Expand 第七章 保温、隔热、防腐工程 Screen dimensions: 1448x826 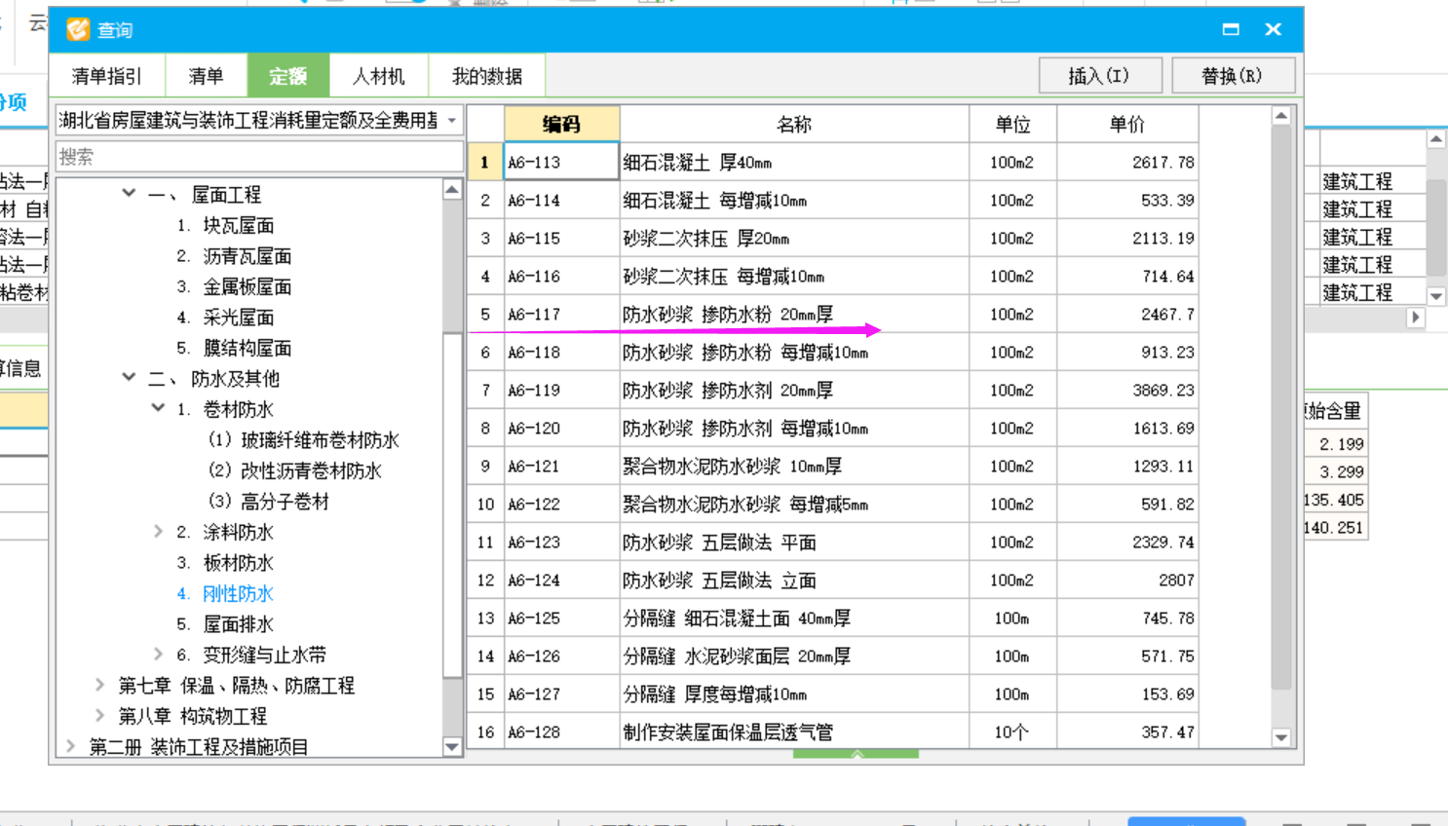pyautogui.click(x=99, y=685)
